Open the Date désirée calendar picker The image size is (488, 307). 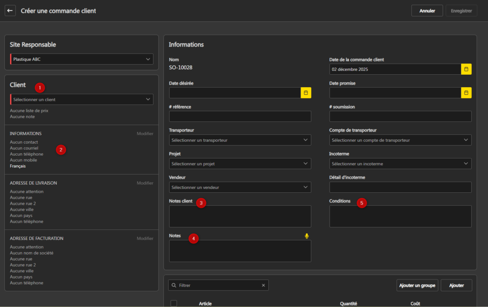(x=305, y=92)
